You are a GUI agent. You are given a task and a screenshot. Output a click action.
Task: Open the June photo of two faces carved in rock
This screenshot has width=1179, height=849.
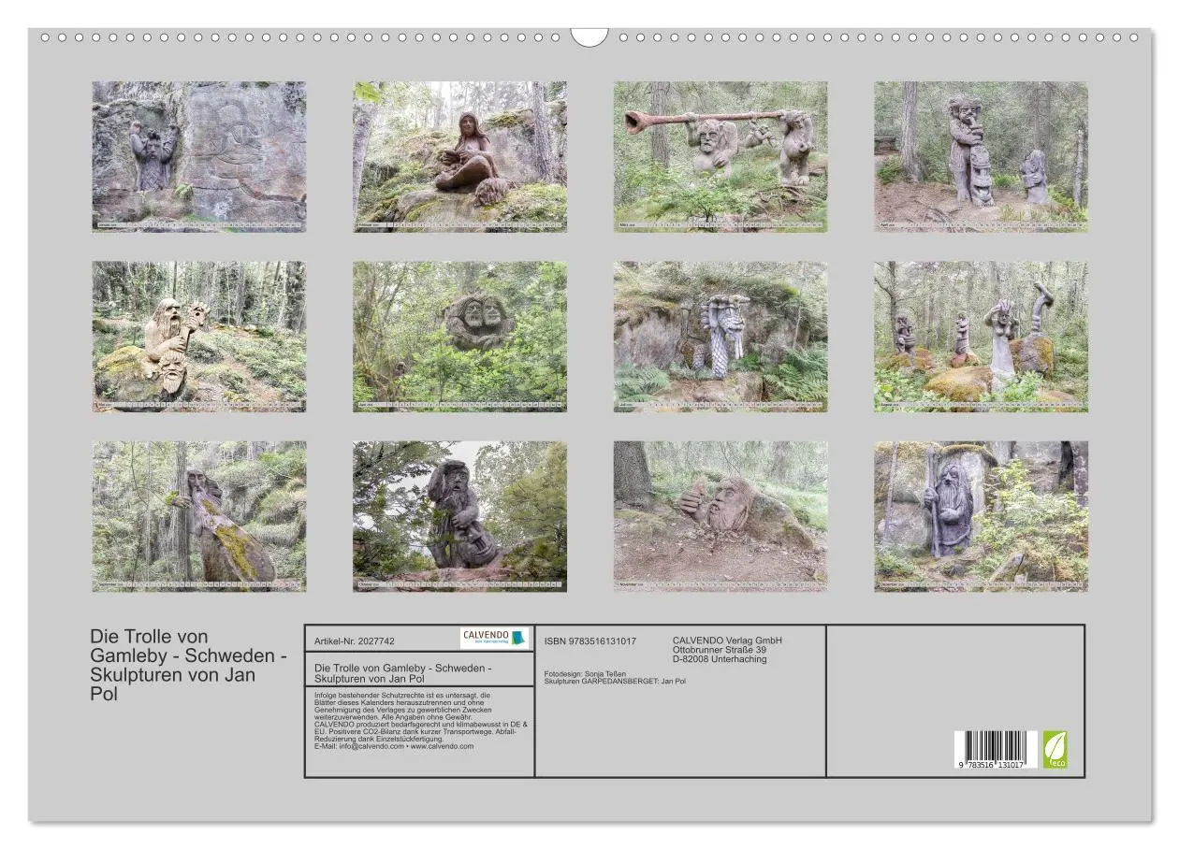(x=459, y=337)
